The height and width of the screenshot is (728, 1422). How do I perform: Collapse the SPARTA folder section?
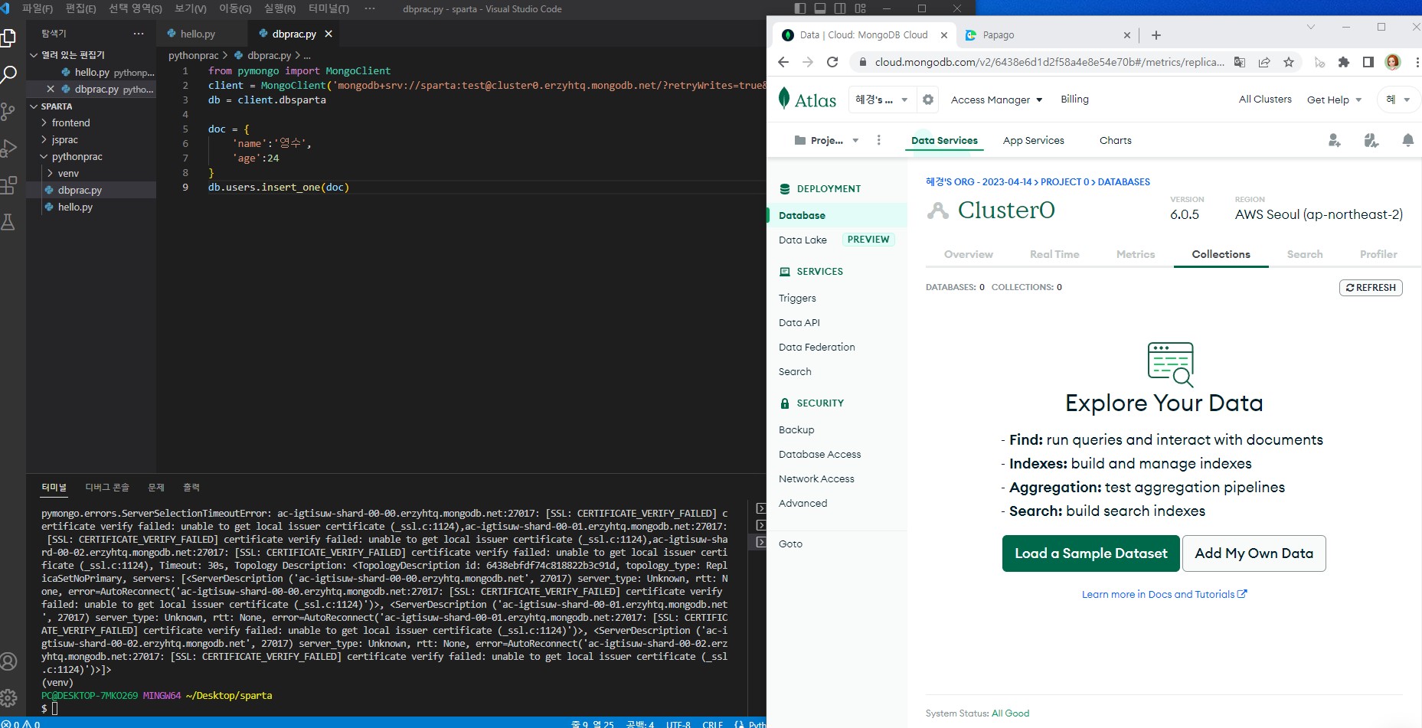pyautogui.click(x=34, y=106)
